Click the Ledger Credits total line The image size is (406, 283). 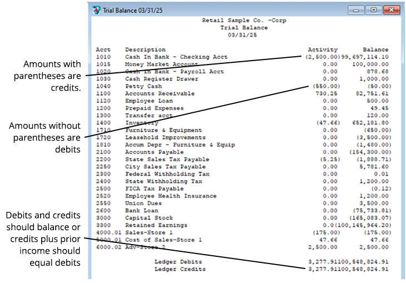point(180,269)
